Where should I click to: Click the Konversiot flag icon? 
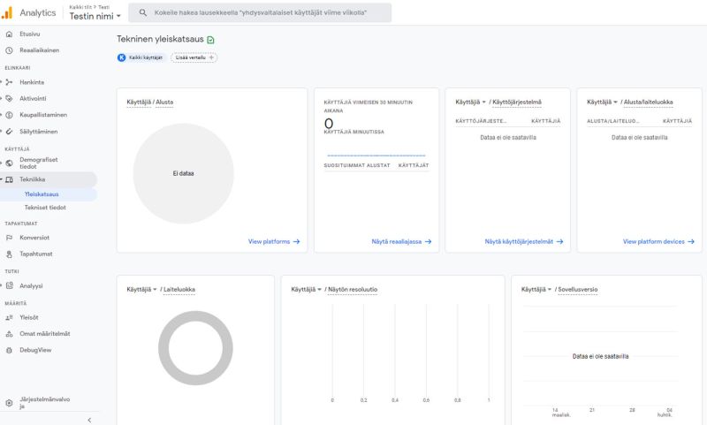(9, 238)
